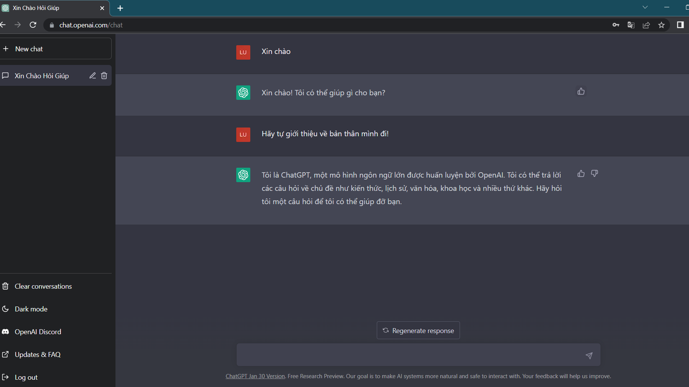Toggle Dark mode in the sidebar

[31, 309]
